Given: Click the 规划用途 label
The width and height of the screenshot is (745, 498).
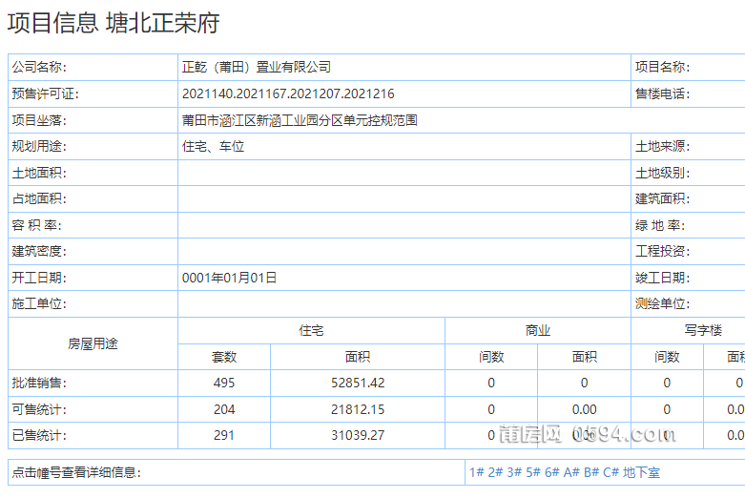Looking at the screenshot, I should pyautogui.click(x=39, y=146).
